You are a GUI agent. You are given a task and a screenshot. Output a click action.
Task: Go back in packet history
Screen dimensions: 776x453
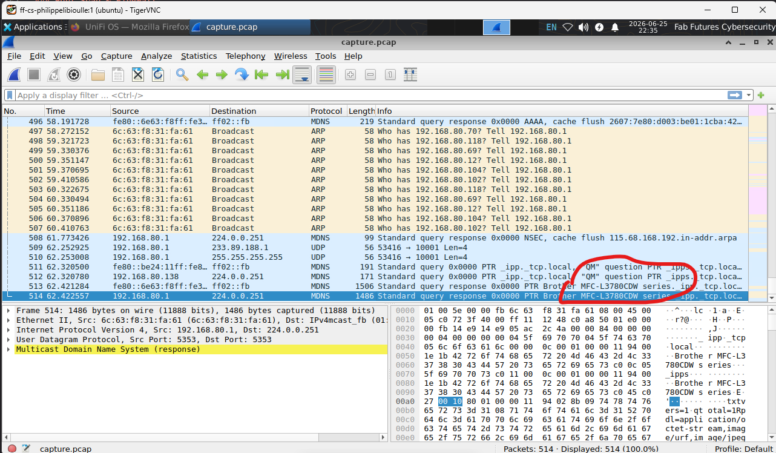pyautogui.click(x=202, y=74)
